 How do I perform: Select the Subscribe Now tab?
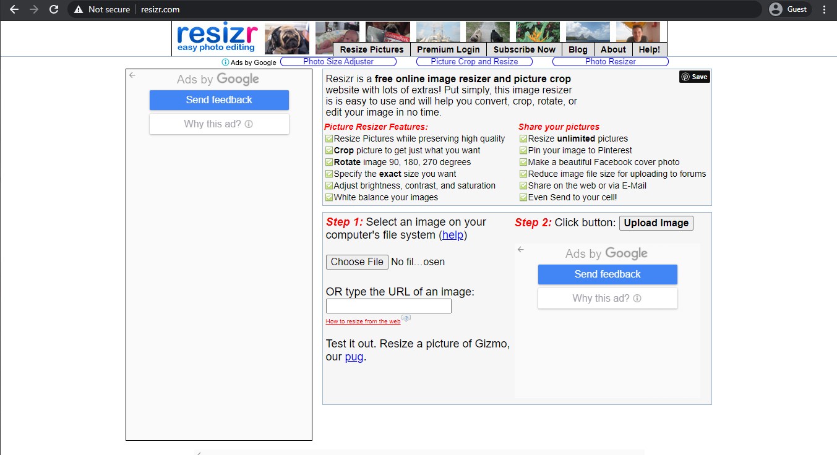(x=525, y=49)
